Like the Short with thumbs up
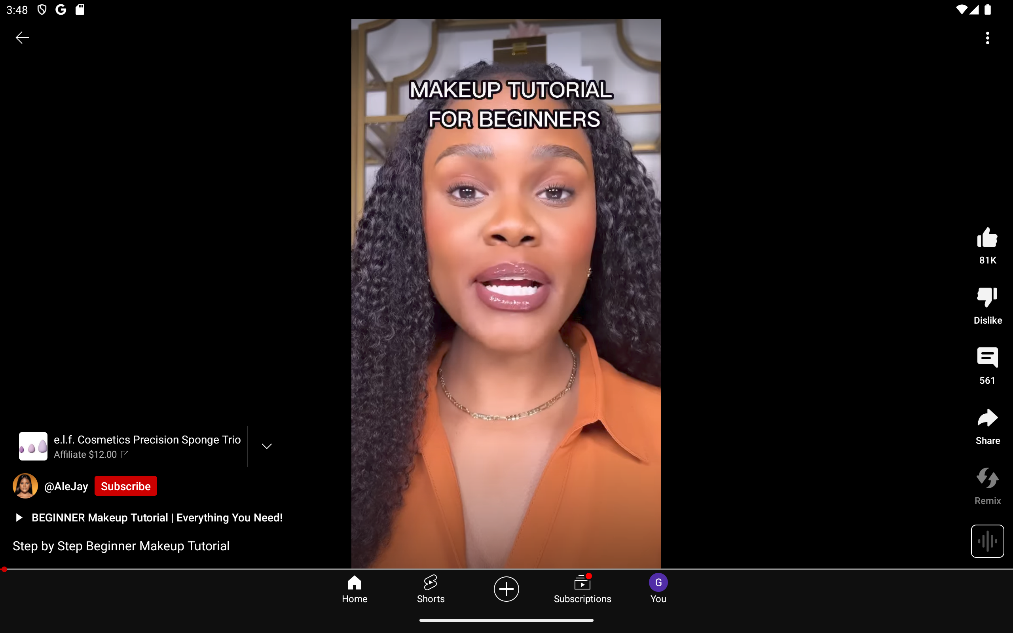Viewport: 1013px width, 633px height. click(x=987, y=238)
